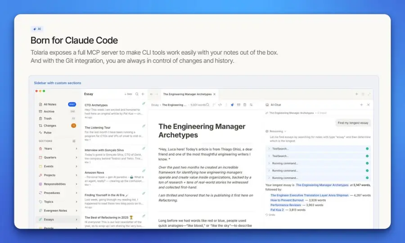Open the editor vertical dots menu

pos(226,105)
